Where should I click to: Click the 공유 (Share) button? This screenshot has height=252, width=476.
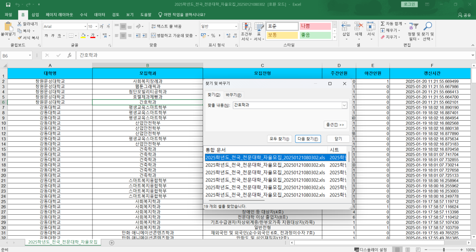point(464,15)
